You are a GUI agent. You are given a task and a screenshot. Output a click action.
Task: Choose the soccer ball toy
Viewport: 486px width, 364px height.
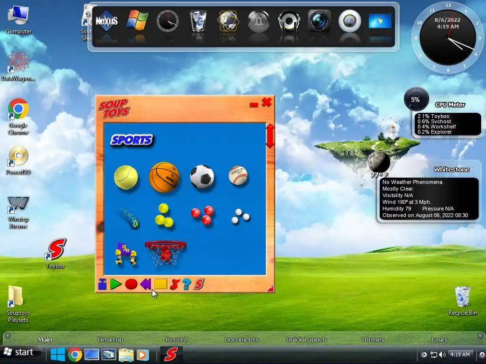202,177
